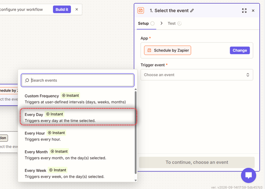The width and height of the screenshot is (265, 189).
Task: Click the Build it button
Action: 62,9
